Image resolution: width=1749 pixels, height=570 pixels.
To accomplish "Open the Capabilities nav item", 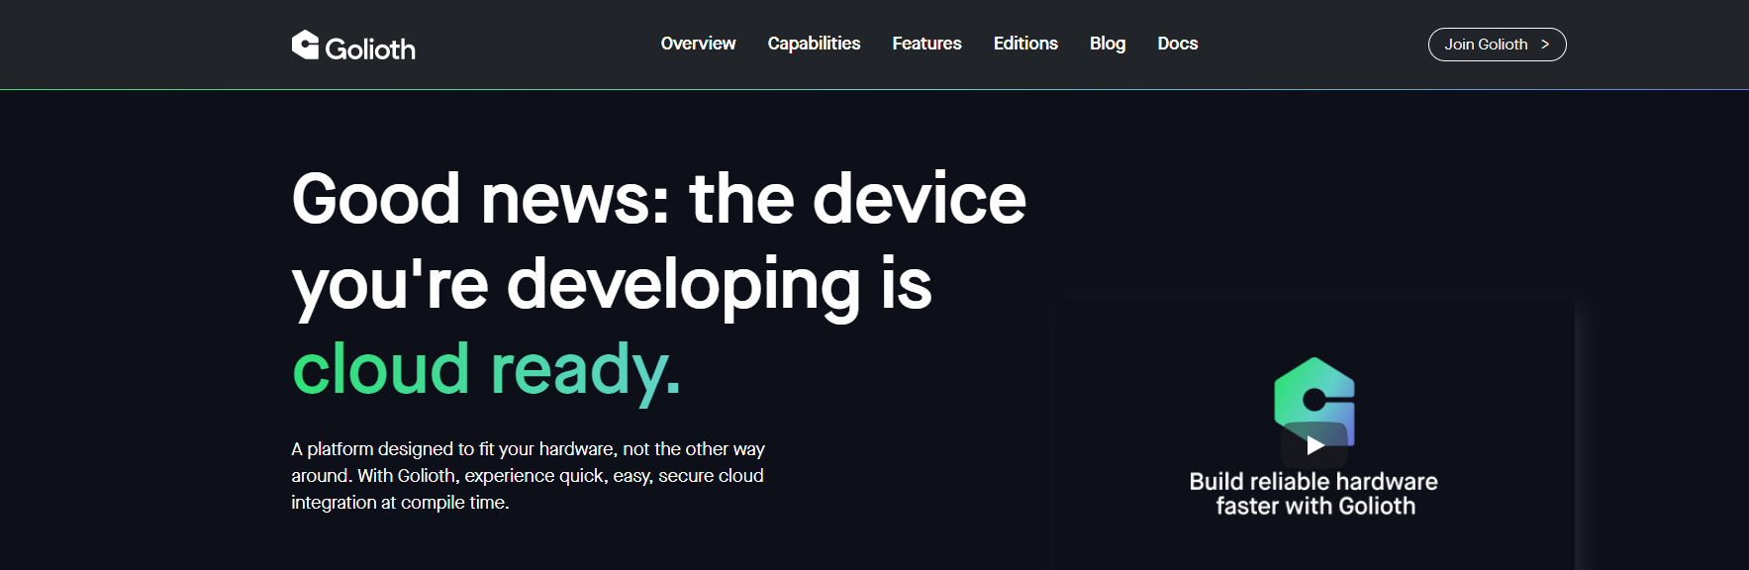I will [x=814, y=44].
